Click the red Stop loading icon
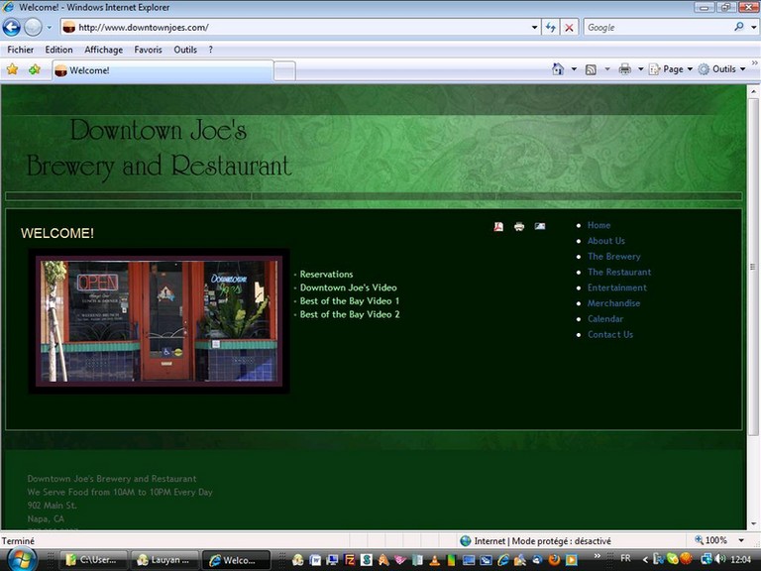The image size is (761, 571). tap(569, 27)
